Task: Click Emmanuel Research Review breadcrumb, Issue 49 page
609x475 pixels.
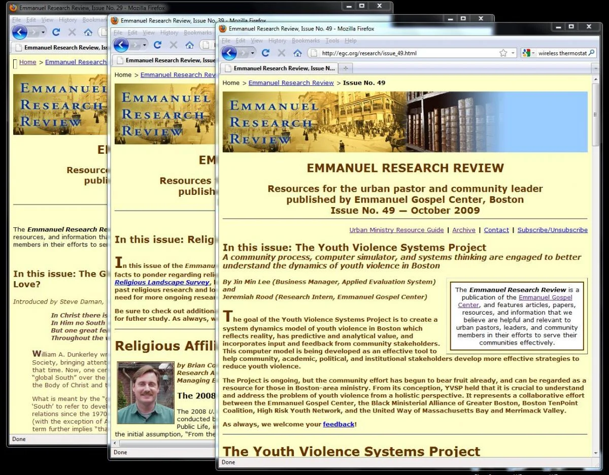Action: (x=291, y=83)
